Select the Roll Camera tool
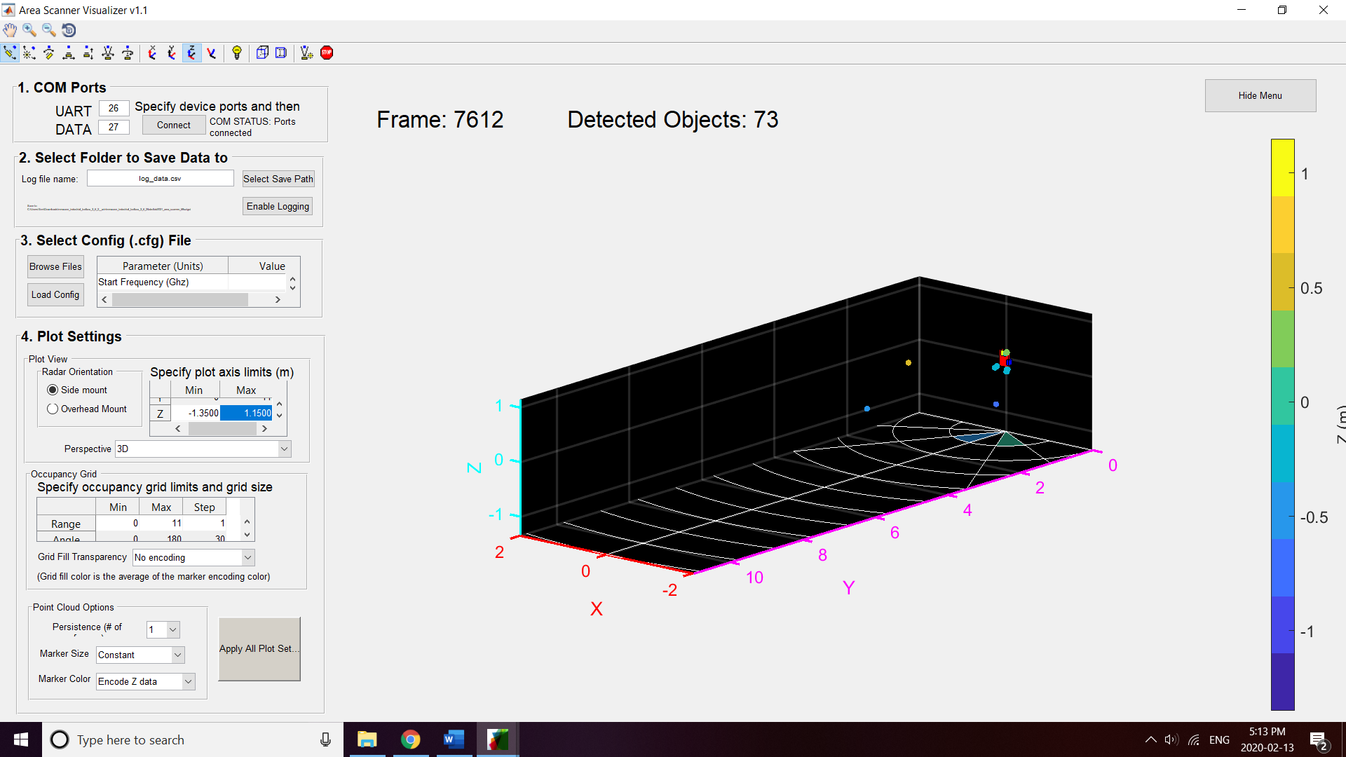1346x757 pixels. click(128, 53)
